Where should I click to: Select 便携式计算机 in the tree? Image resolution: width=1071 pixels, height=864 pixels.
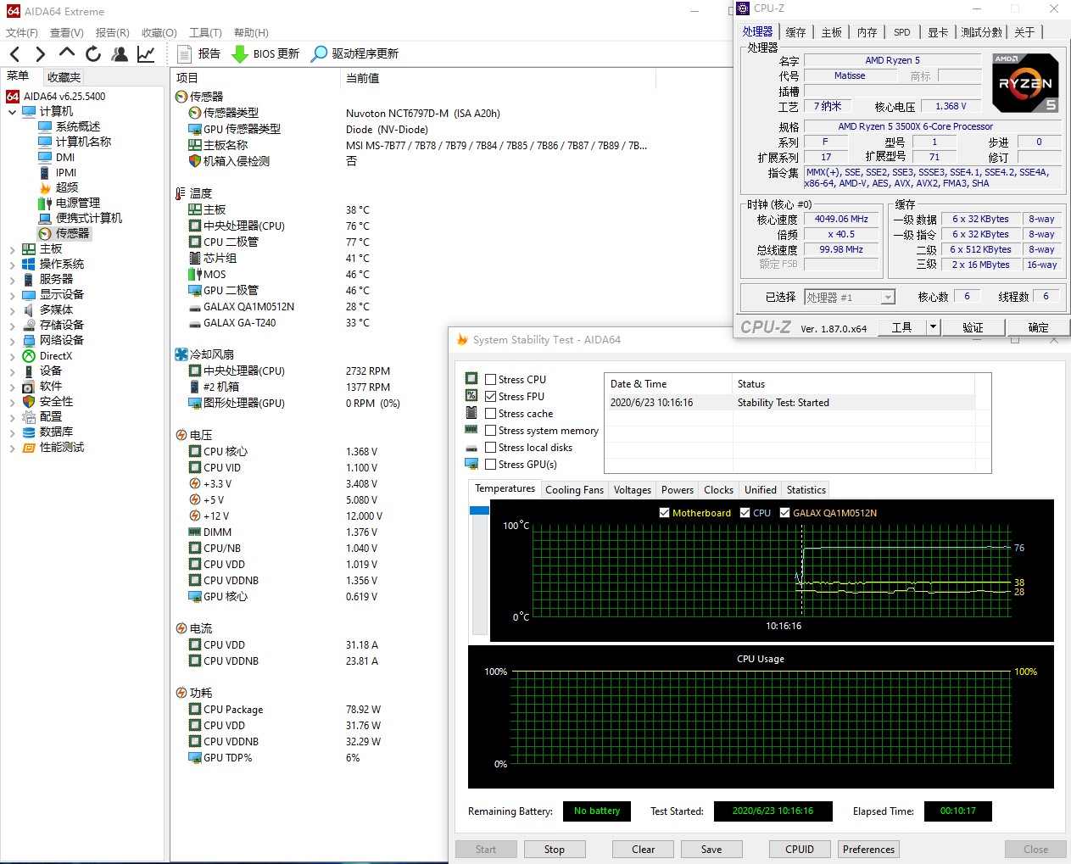click(x=89, y=218)
